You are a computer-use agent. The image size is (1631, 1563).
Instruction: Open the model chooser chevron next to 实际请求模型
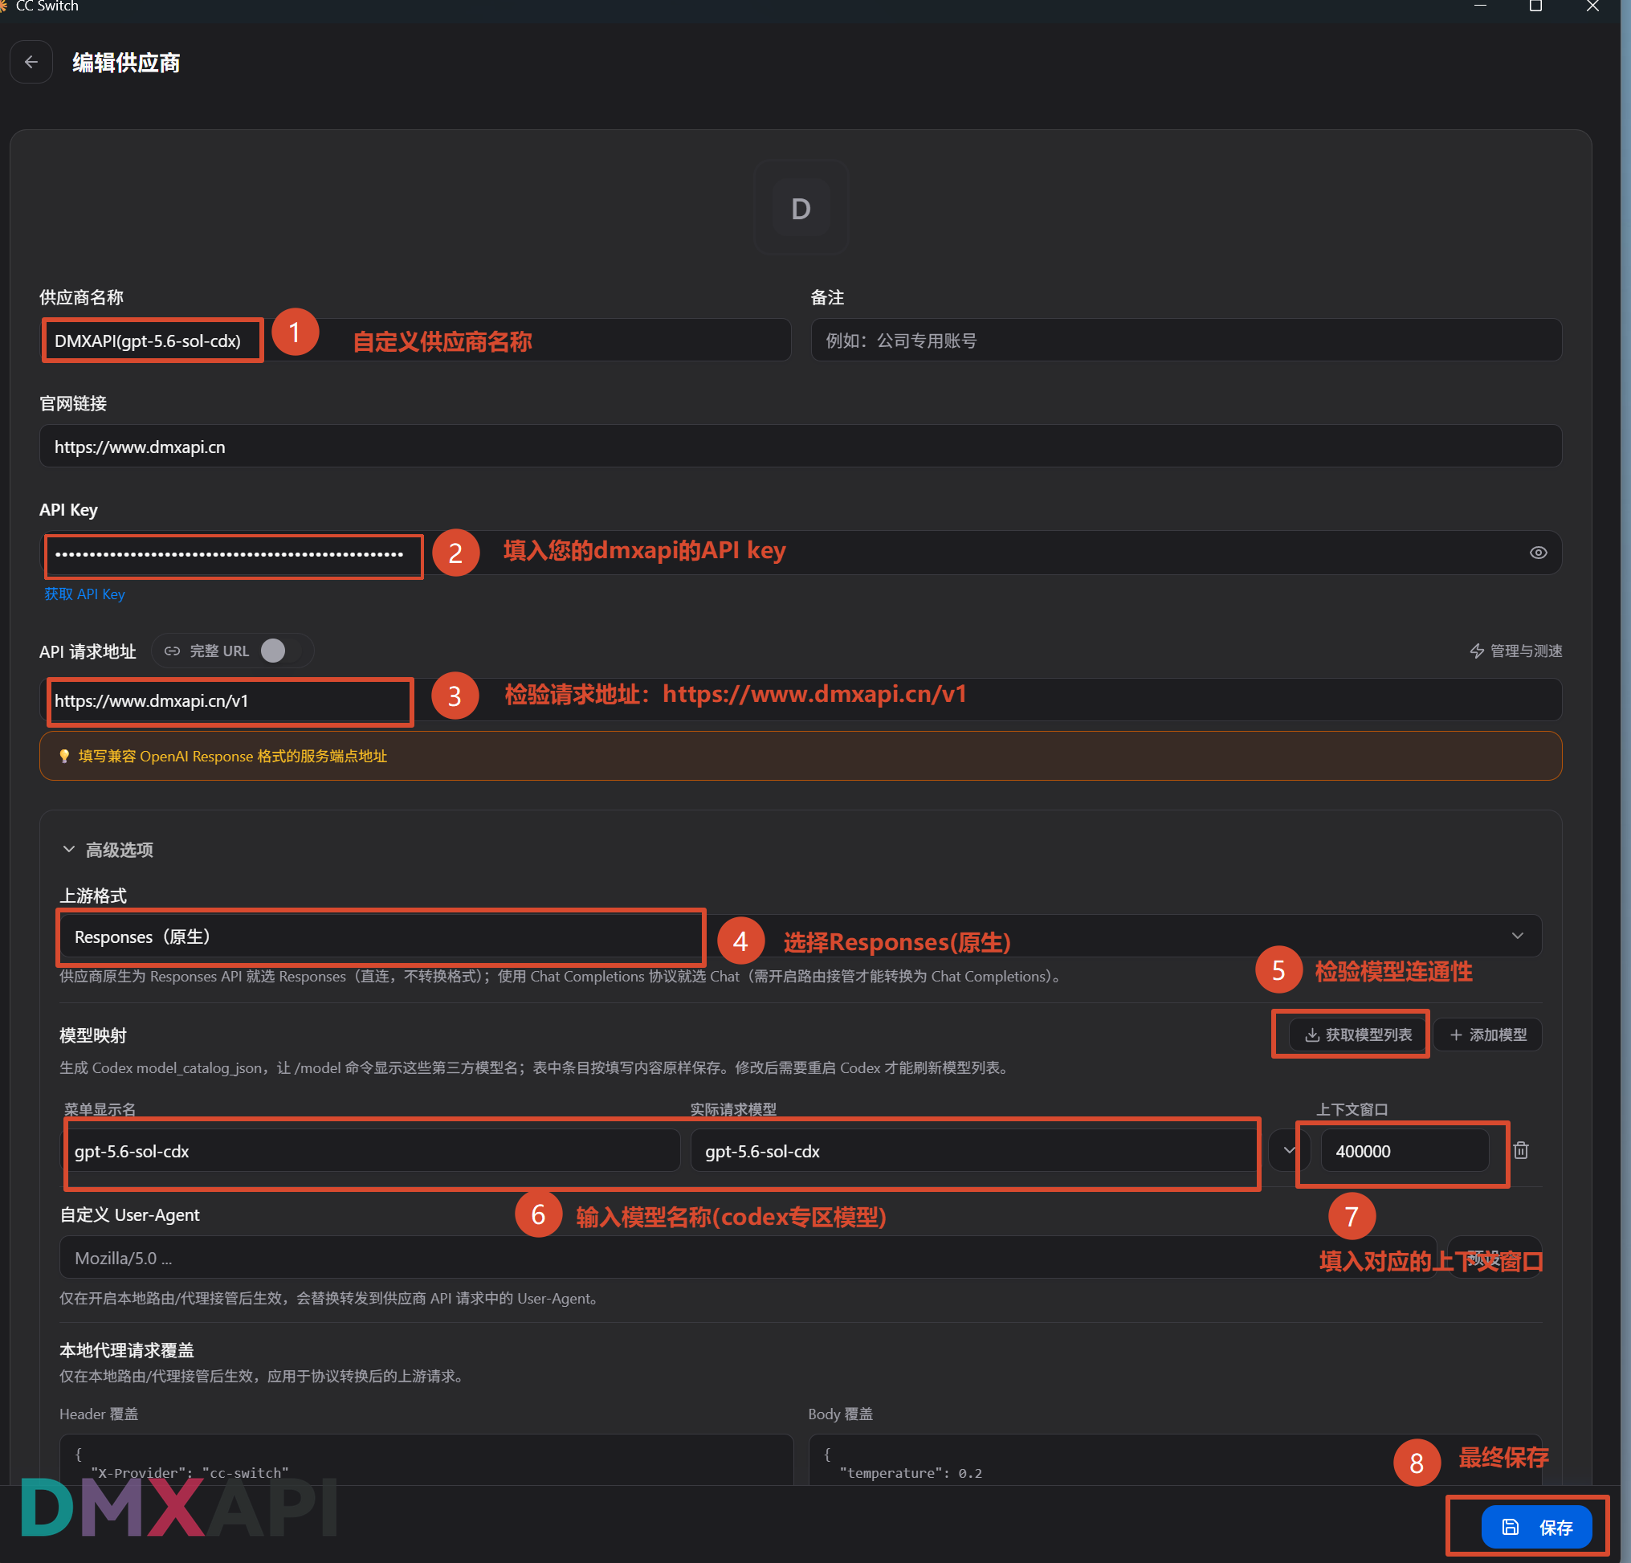coord(1289,1151)
